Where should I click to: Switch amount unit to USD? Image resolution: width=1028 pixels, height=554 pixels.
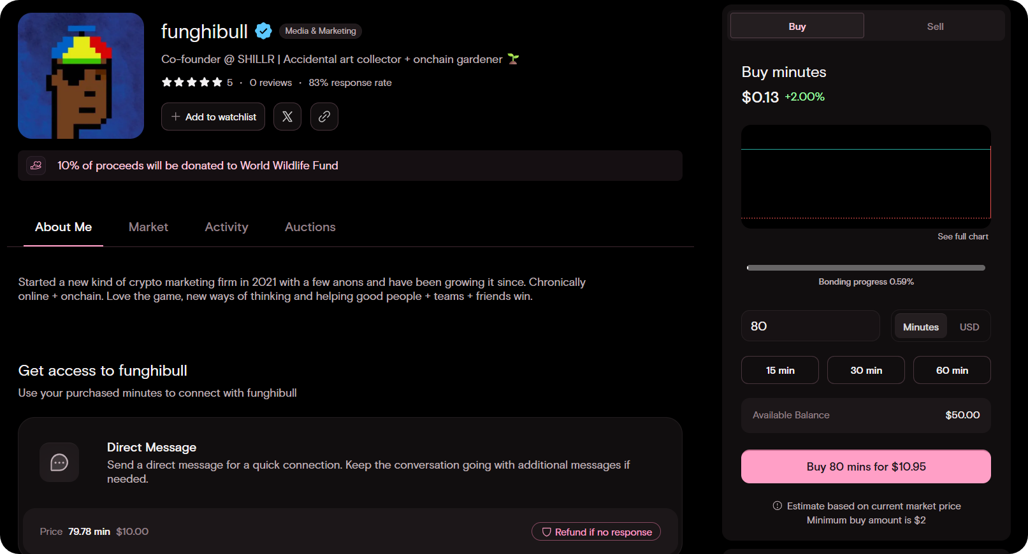(x=969, y=327)
